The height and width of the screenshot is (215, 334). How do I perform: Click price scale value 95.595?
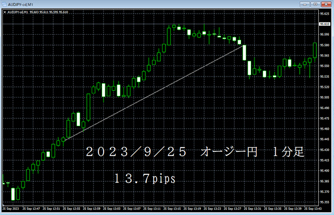point(325,35)
